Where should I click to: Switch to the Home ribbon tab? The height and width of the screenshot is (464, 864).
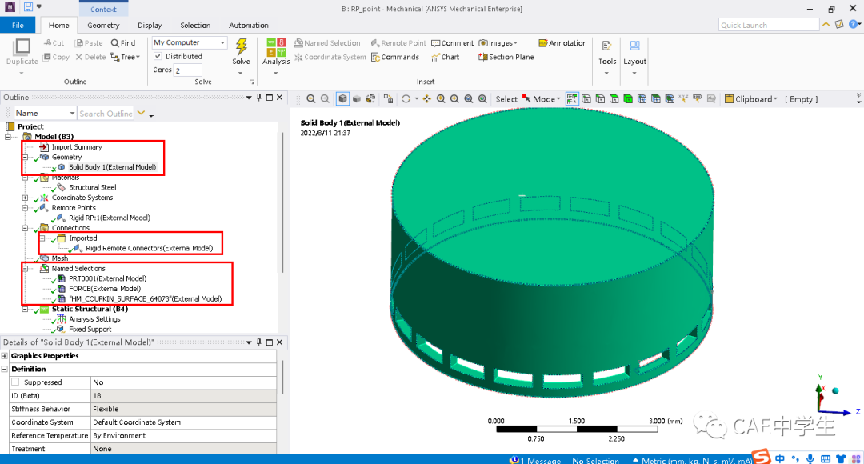tap(59, 26)
